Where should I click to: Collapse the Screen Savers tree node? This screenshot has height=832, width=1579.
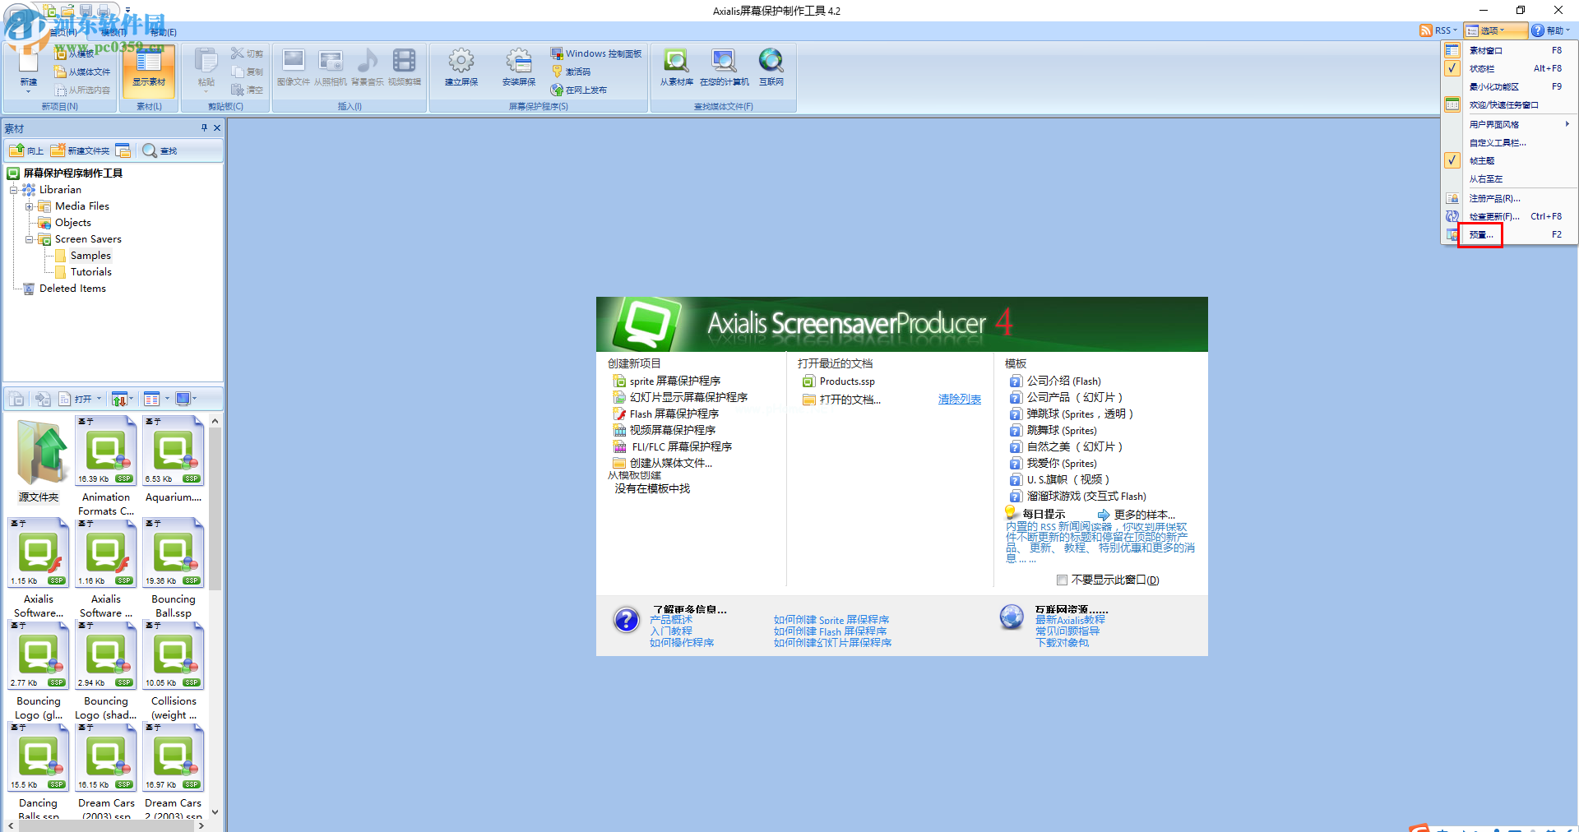(x=29, y=239)
